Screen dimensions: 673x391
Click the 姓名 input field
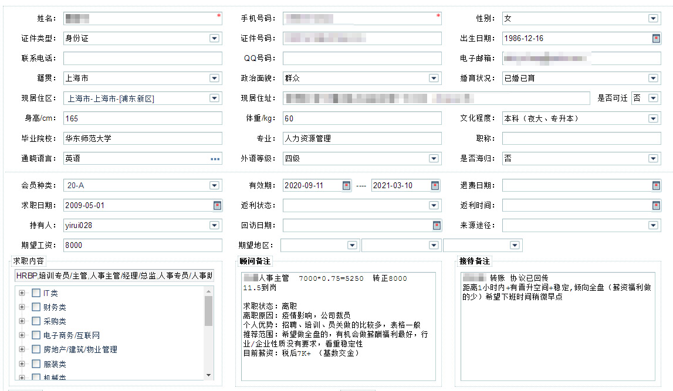[x=143, y=18]
